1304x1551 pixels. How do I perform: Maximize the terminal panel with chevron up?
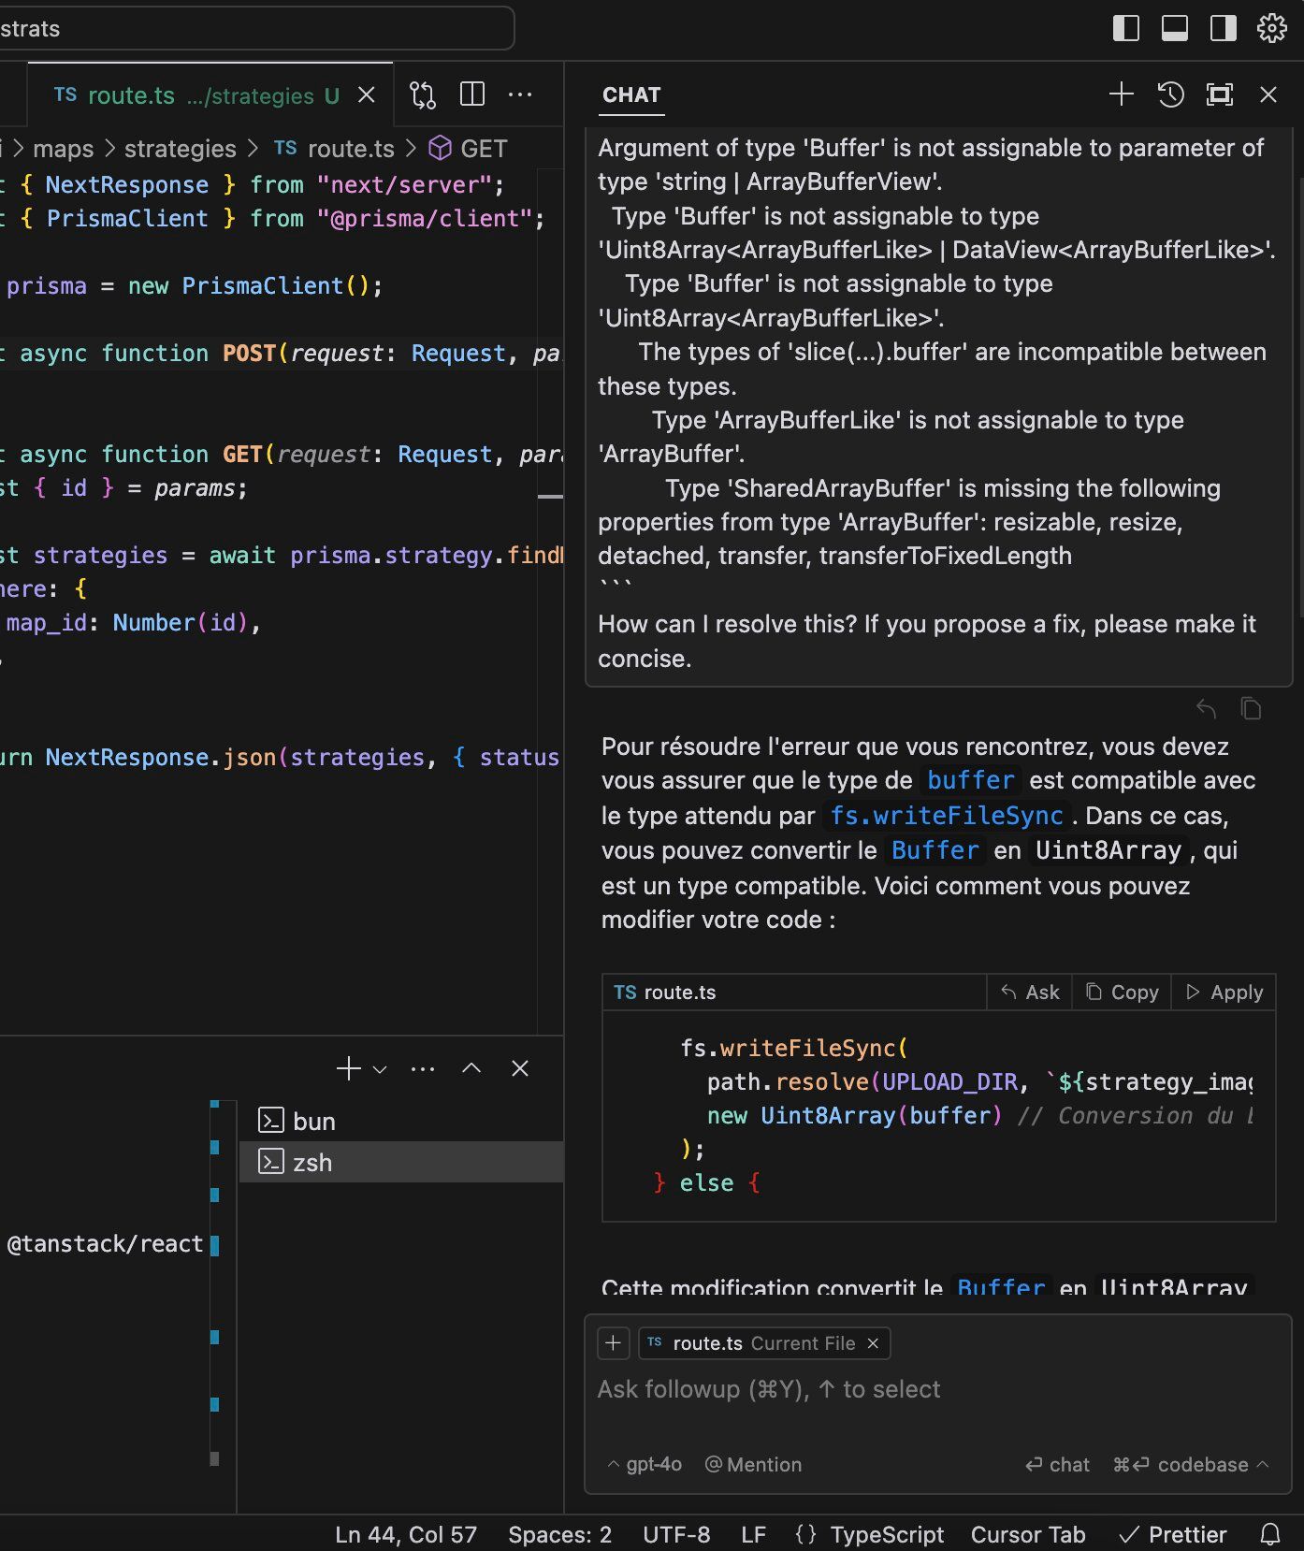[471, 1068]
